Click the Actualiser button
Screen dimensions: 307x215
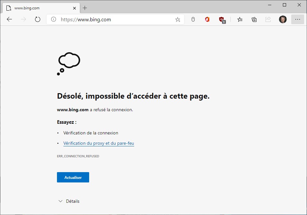pos(73,177)
